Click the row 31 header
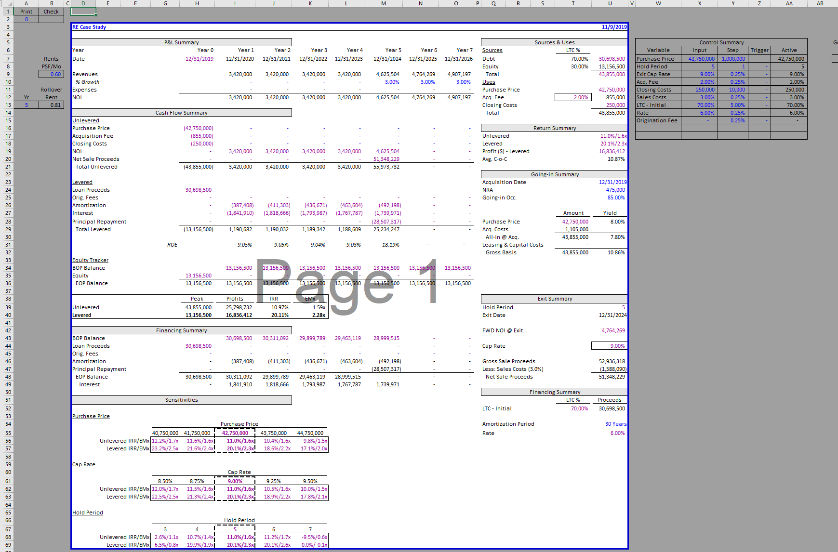 8,245
